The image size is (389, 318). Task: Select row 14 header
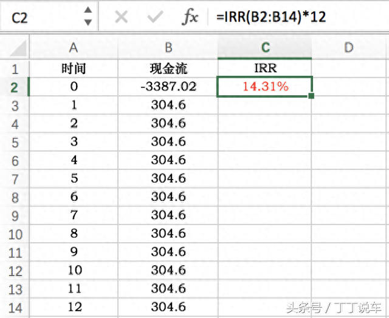[x=15, y=308]
